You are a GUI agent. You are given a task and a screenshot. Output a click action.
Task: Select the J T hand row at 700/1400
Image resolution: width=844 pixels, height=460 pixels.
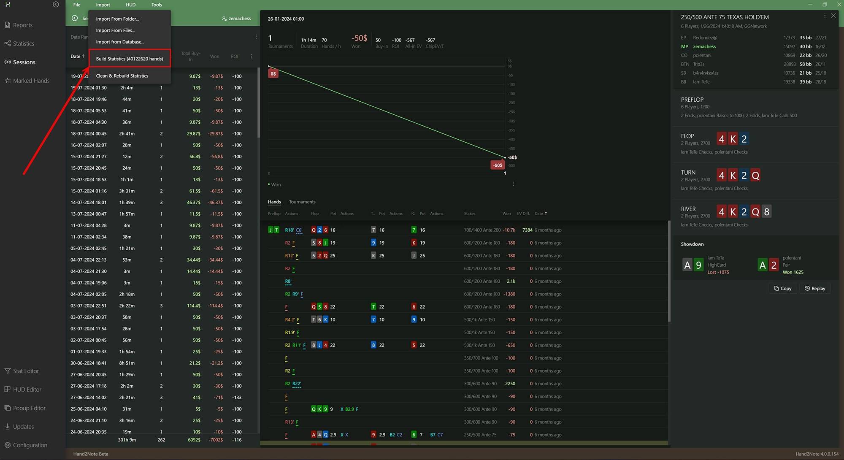(x=468, y=230)
